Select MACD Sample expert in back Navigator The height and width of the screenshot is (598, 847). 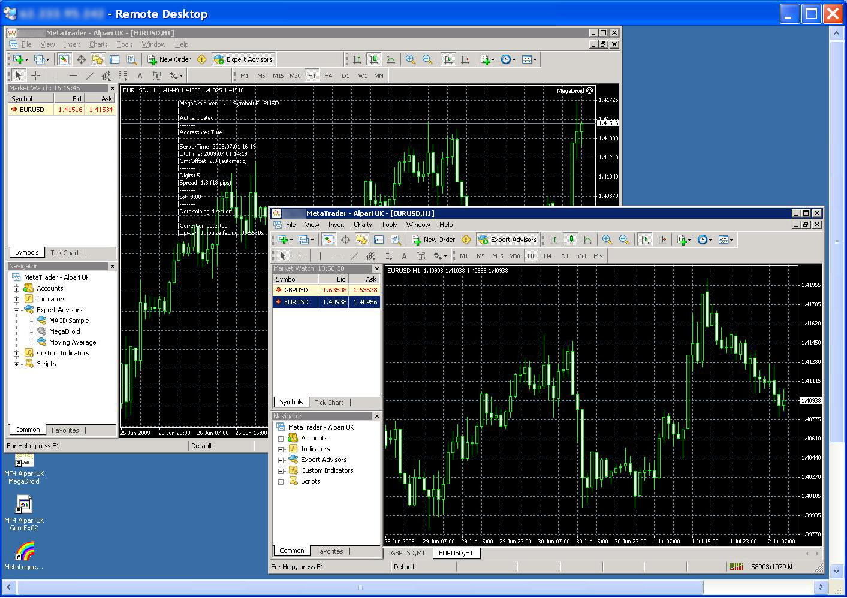pos(69,321)
